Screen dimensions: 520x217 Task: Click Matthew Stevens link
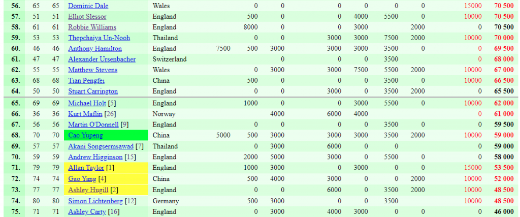pos(92,70)
